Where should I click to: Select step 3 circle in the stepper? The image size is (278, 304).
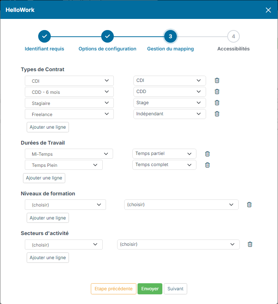coord(171,36)
